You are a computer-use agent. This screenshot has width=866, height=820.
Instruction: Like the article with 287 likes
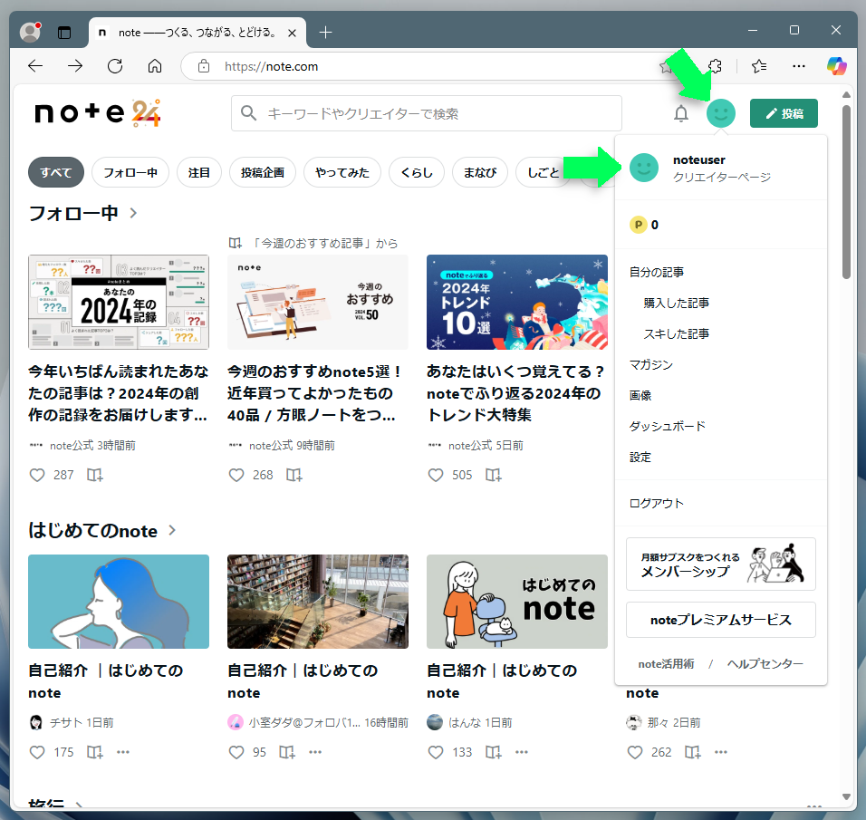37,475
